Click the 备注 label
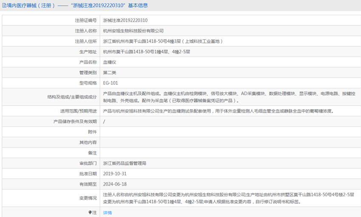This screenshot has width=361, height=217. (x=92, y=153)
